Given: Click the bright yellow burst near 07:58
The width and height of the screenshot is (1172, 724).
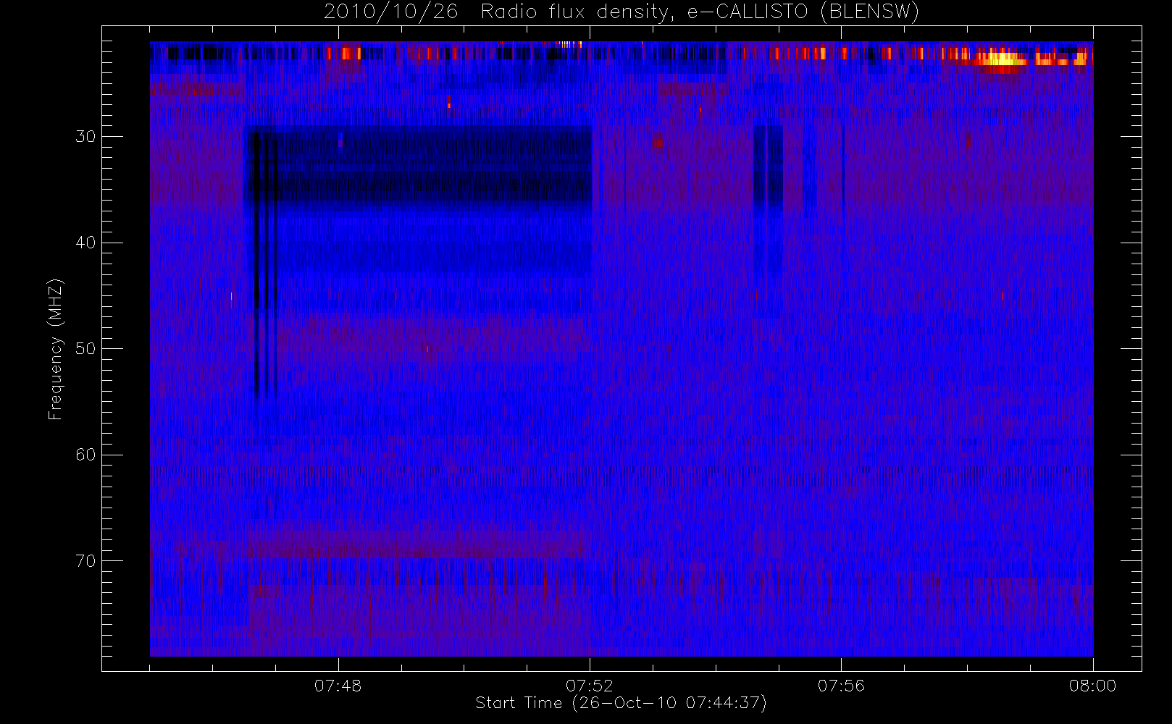Looking at the screenshot, I should (x=1002, y=59).
